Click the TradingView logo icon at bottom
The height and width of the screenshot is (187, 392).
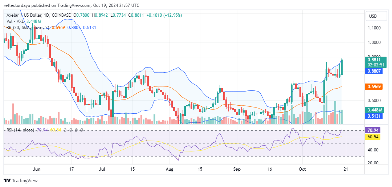[x=7, y=181]
